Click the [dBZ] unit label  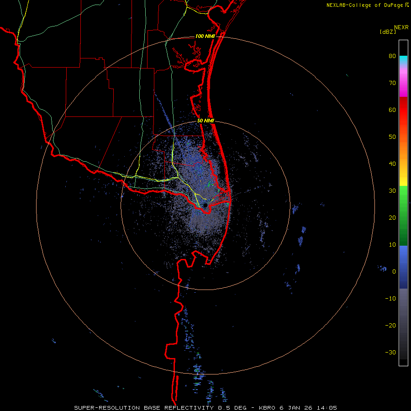[388, 32]
